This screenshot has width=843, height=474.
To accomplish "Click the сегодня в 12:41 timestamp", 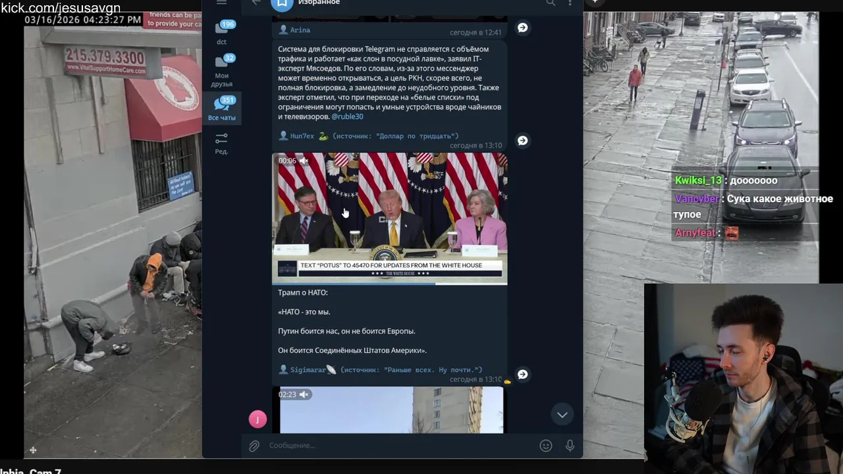I will click(476, 32).
